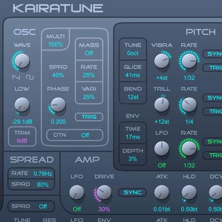The height and width of the screenshot is (222, 222).
Task: Toggle TRIG beside the vibrato rate
Action: tap(212, 67)
